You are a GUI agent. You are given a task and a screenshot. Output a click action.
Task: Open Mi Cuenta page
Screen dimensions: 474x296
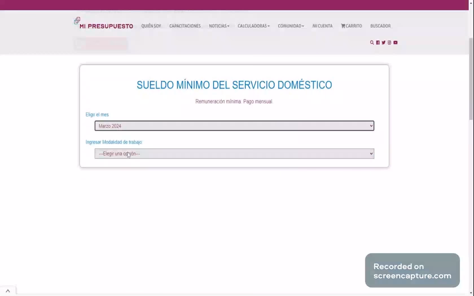[x=322, y=26]
